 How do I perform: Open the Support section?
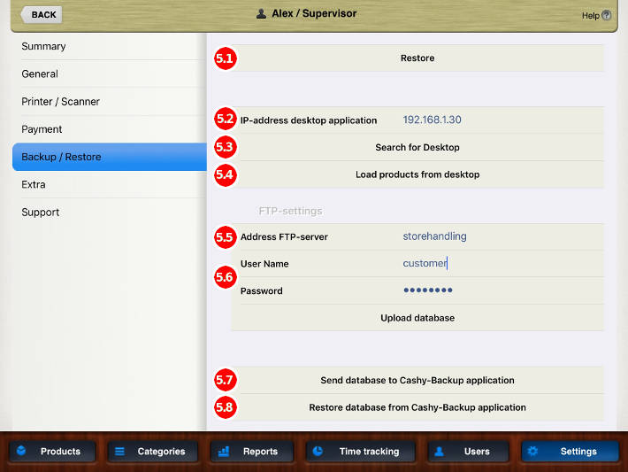(41, 213)
